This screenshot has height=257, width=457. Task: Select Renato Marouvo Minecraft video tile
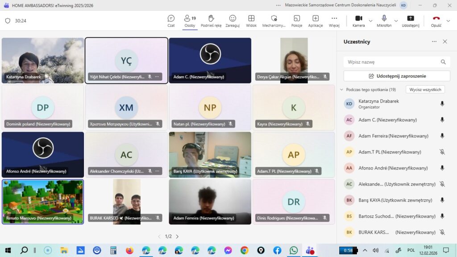[x=43, y=202]
